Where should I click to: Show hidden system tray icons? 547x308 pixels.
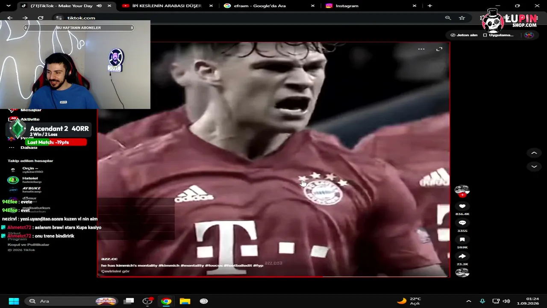click(469, 301)
